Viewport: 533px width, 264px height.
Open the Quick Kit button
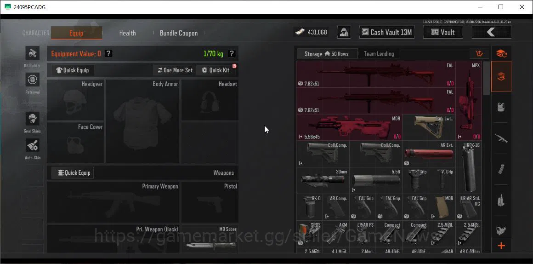[215, 70]
